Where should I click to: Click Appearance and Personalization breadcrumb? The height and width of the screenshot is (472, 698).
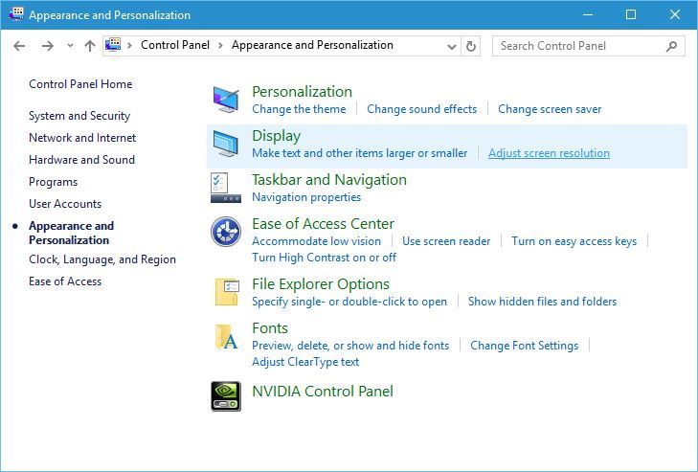coord(312,45)
